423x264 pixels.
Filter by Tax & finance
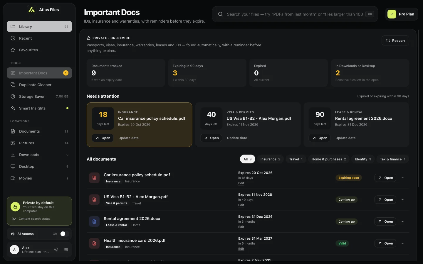393,159
